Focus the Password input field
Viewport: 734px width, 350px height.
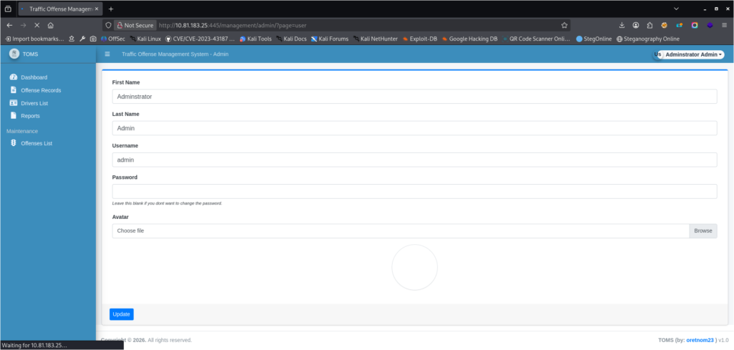click(x=414, y=191)
